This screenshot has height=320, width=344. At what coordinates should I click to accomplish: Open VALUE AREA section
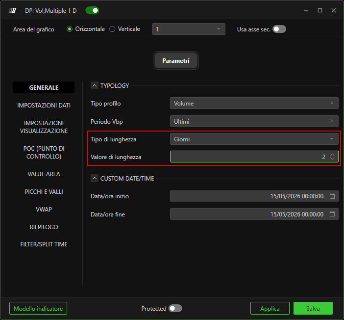click(44, 174)
